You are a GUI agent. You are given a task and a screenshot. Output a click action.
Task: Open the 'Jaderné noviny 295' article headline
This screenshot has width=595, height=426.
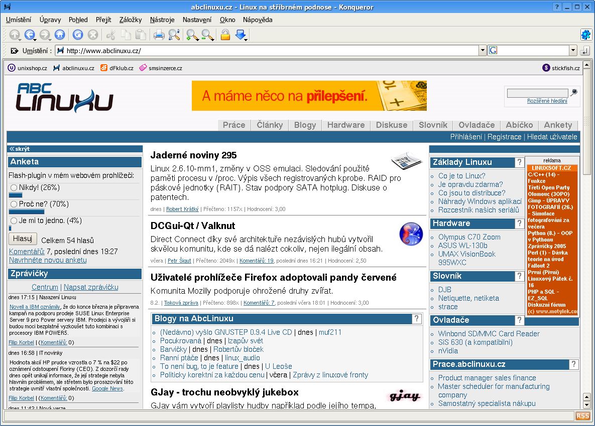(193, 155)
